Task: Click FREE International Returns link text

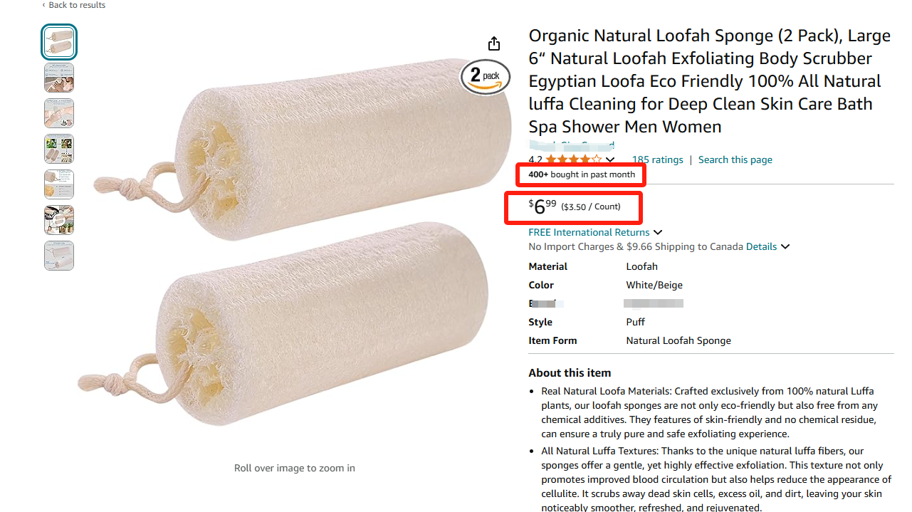Action: (589, 232)
